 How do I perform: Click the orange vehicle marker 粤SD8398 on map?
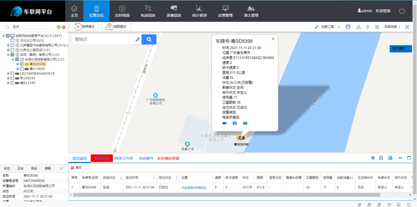pyautogui.click(x=241, y=138)
